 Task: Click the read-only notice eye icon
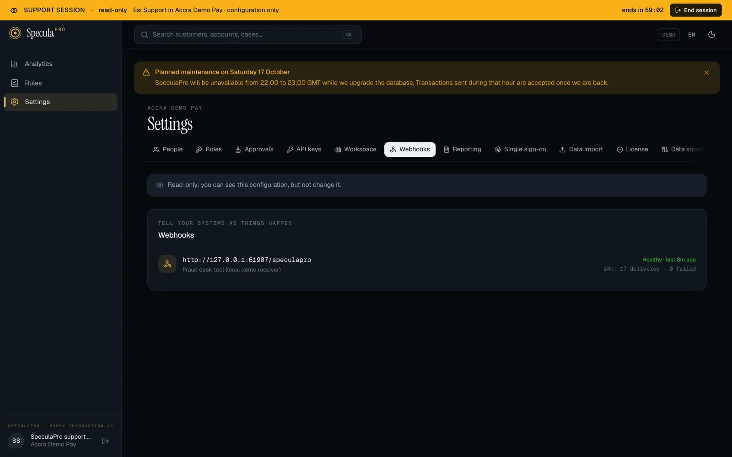(x=160, y=185)
